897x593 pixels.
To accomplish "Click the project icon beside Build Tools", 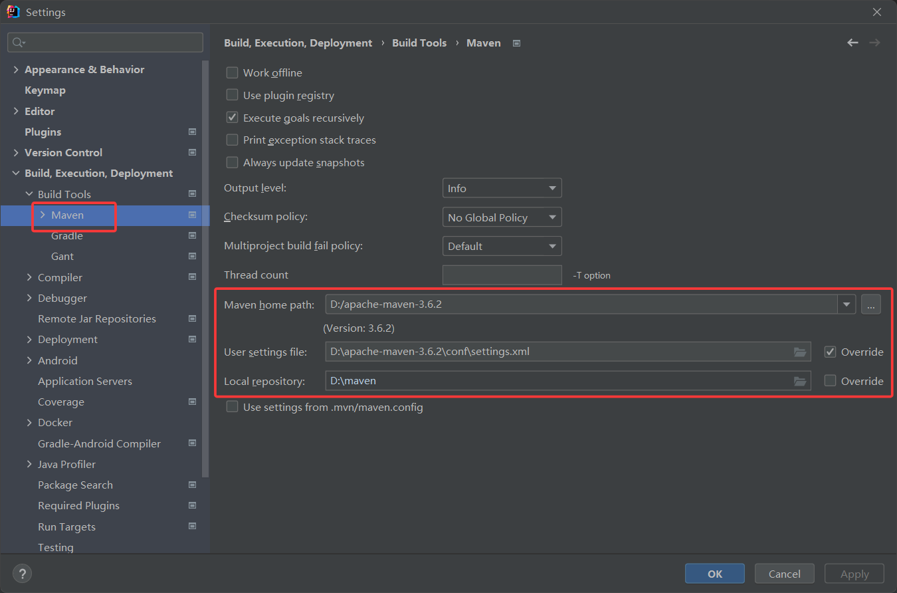I will [192, 194].
